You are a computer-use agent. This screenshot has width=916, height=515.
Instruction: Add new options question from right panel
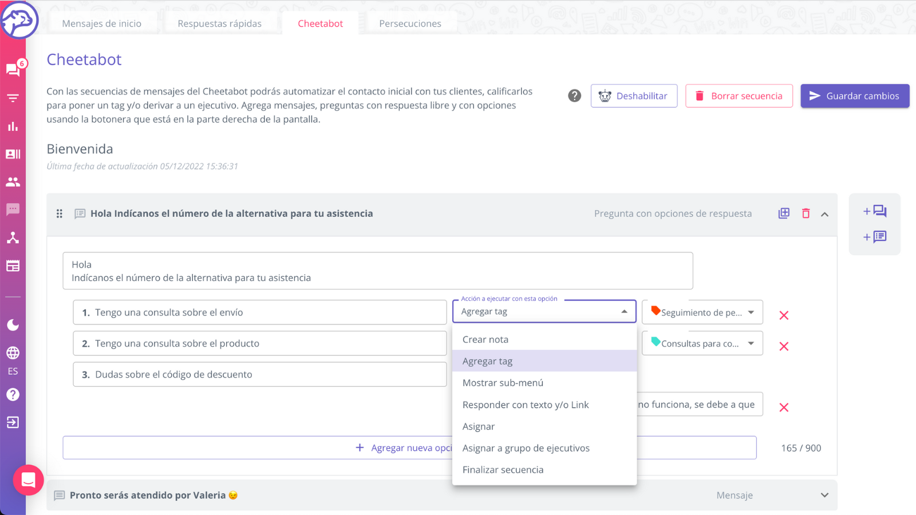875,237
